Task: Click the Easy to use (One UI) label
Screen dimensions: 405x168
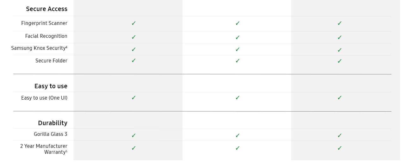Action: click(x=44, y=98)
